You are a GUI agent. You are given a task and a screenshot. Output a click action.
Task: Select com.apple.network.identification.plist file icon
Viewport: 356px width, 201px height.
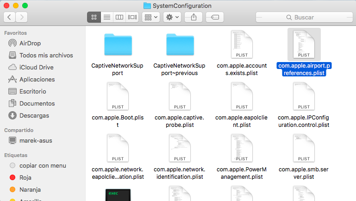pyautogui.click(x=180, y=148)
